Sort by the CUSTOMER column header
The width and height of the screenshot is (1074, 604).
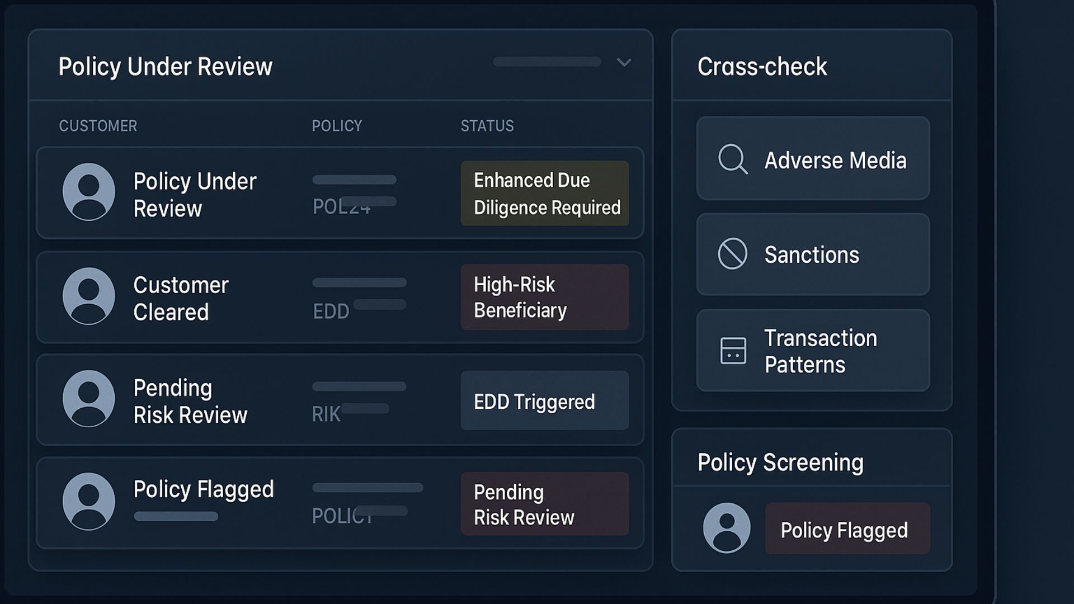click(x=98, y=126)
